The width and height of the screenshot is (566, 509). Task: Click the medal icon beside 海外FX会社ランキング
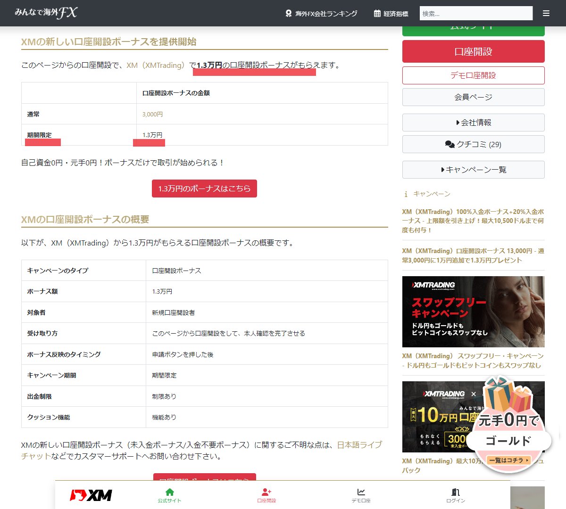[288, 14]
